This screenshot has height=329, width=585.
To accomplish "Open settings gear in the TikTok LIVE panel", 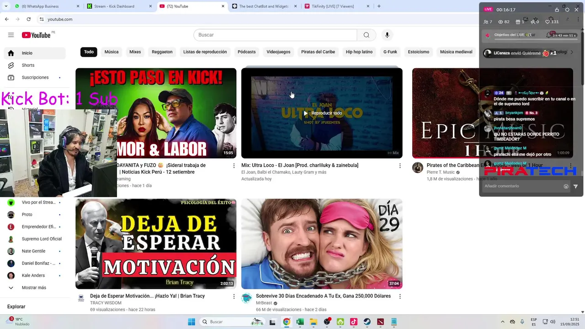I will point(567,10).
